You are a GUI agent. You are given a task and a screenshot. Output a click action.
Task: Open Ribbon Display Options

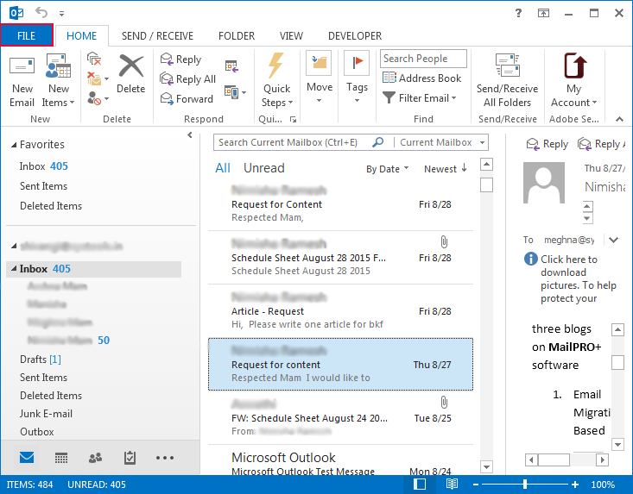point(543,13)
